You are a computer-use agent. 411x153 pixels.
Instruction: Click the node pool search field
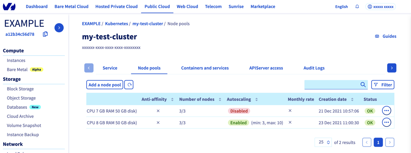(x=332, y=85)
